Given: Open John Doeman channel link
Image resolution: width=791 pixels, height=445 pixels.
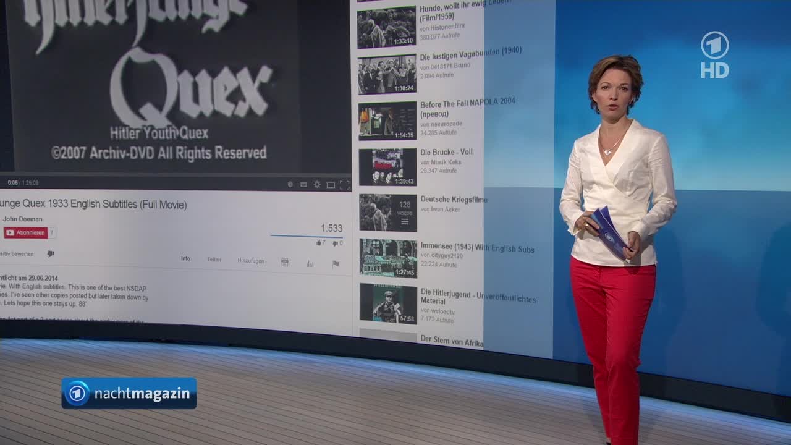Looking at the screenshot, I should click(x=22, y=219).
